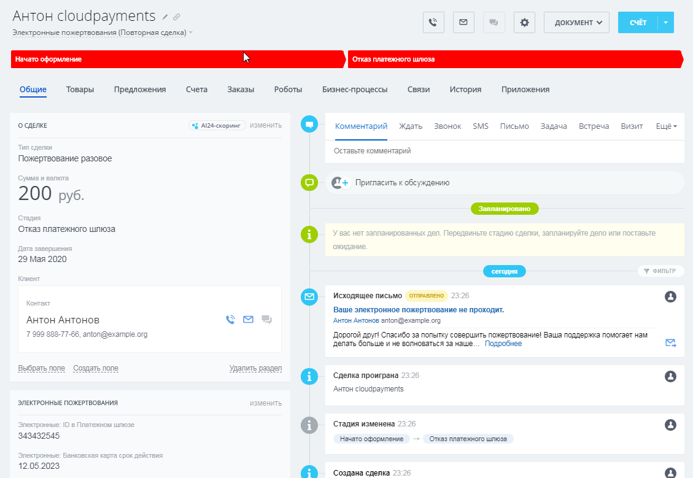The height and width of the screenshot is (478, 693).
Task: Switch to the Товары tab
Action: point(80,90)
